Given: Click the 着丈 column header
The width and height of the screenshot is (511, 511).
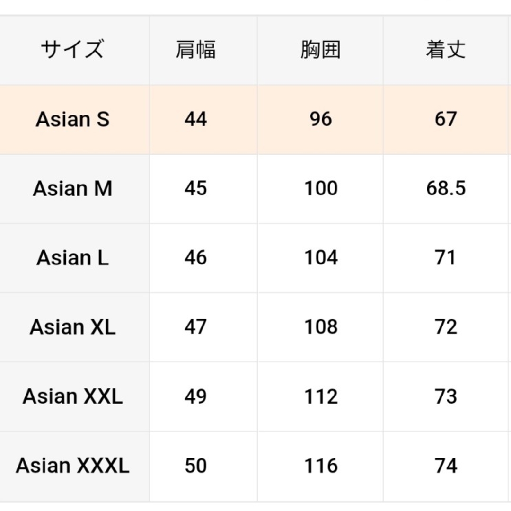Looking at the screenshot, I should [x=446, y=50].
